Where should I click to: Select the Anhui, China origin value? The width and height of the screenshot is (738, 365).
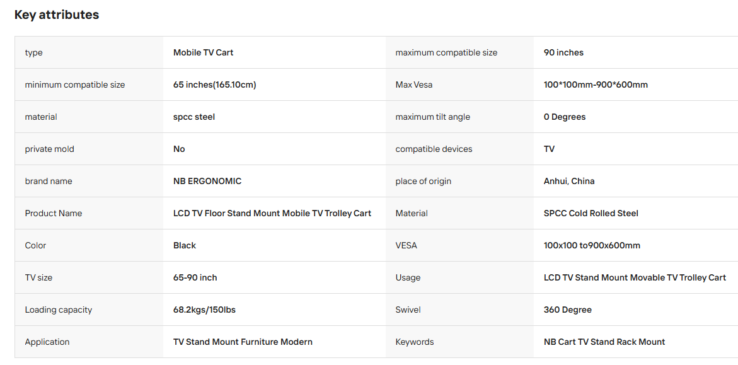[569, 181]
